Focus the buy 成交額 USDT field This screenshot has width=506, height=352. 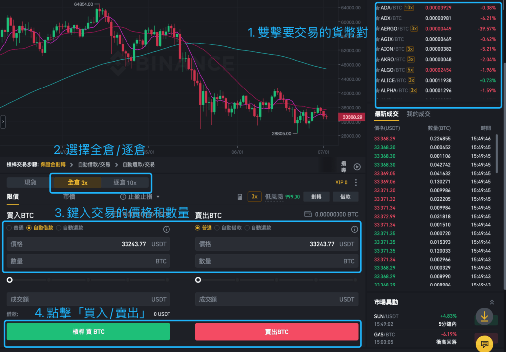[88, 299]
